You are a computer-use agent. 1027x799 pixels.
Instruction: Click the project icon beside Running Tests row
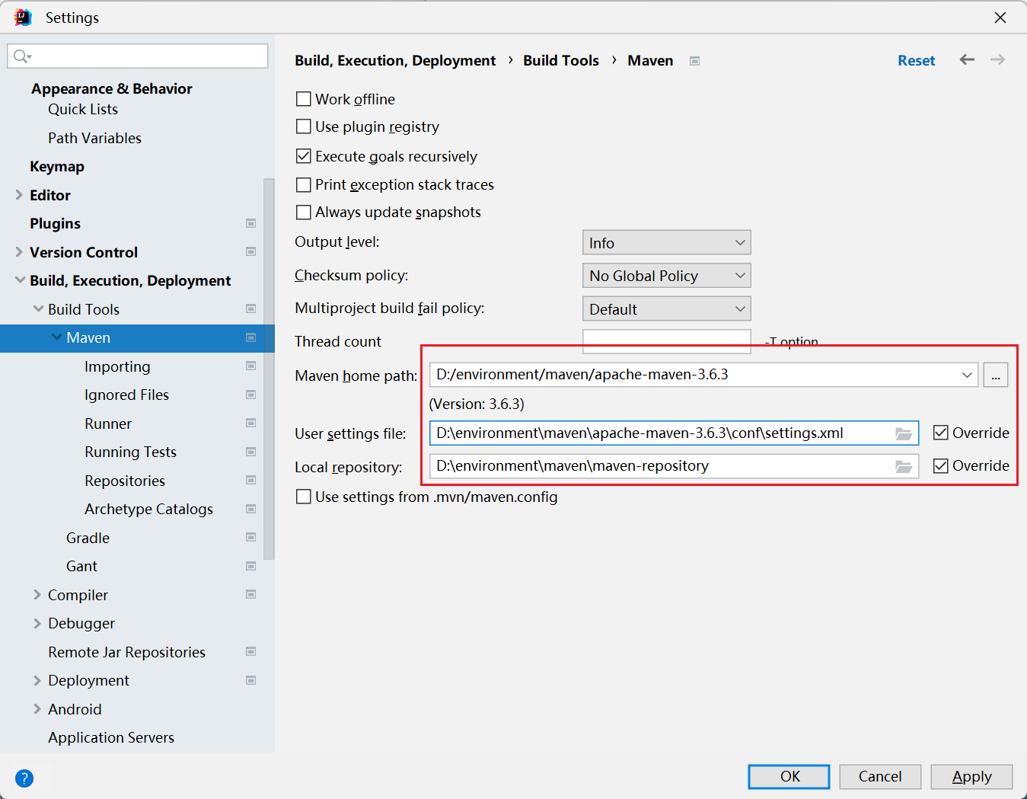click(x=250, y=452)
